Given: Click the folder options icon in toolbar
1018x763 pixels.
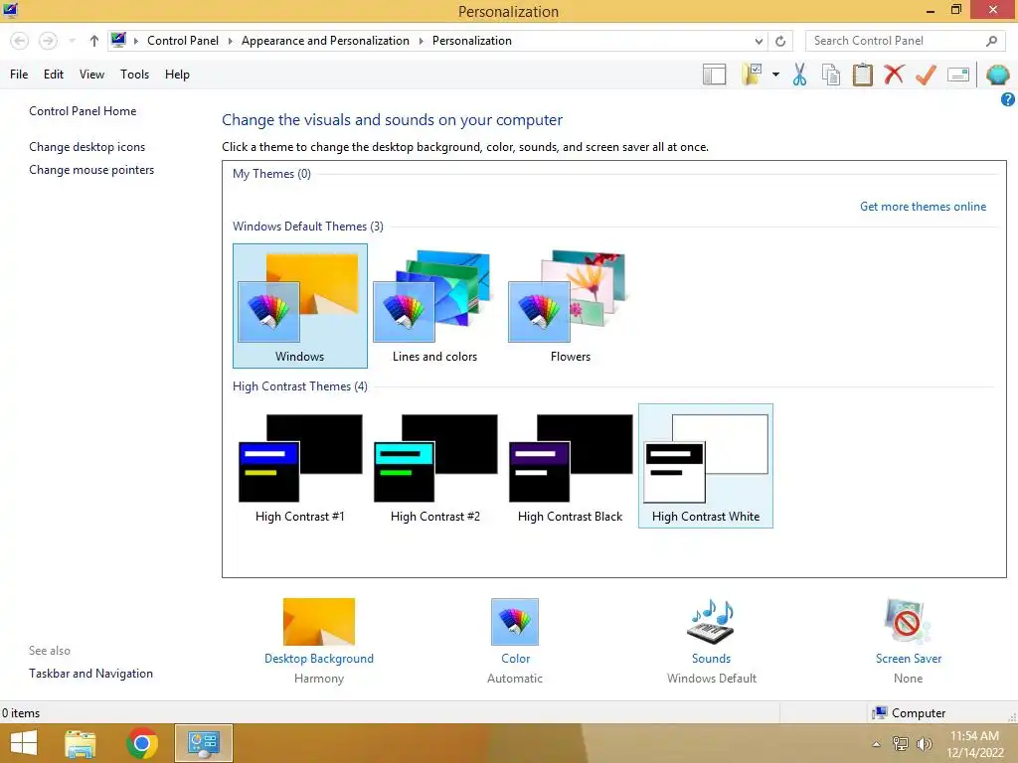Looking at the screenshot, I should coord(752,75).
